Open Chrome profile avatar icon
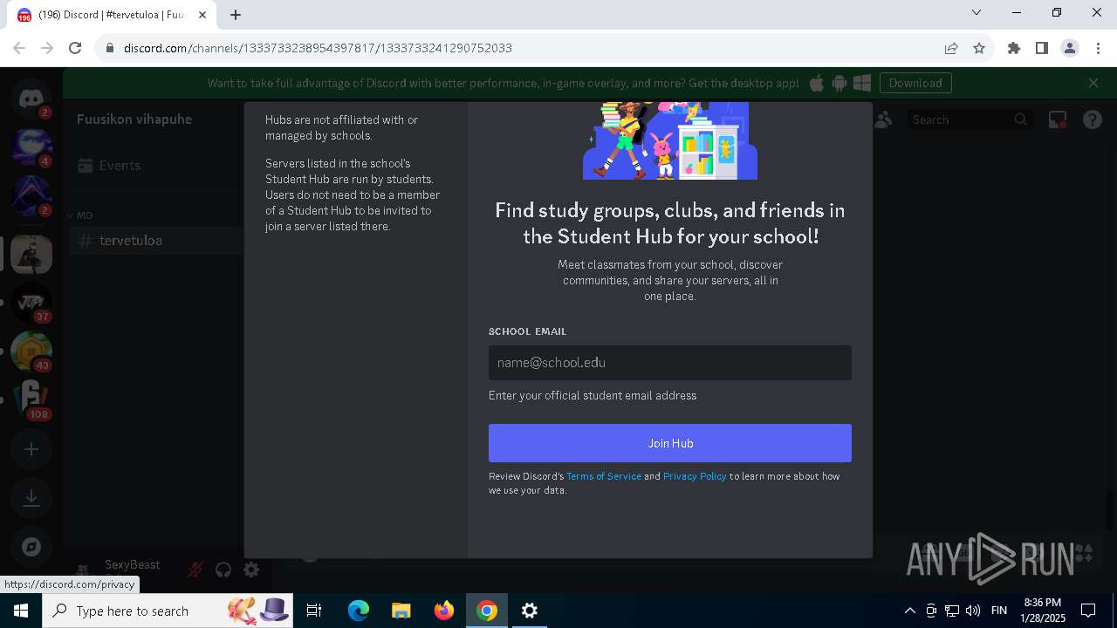 point(1070,48)
